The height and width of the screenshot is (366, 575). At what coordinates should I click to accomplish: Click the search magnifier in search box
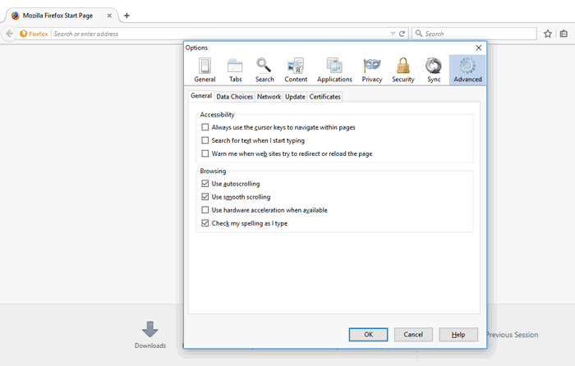419,34
